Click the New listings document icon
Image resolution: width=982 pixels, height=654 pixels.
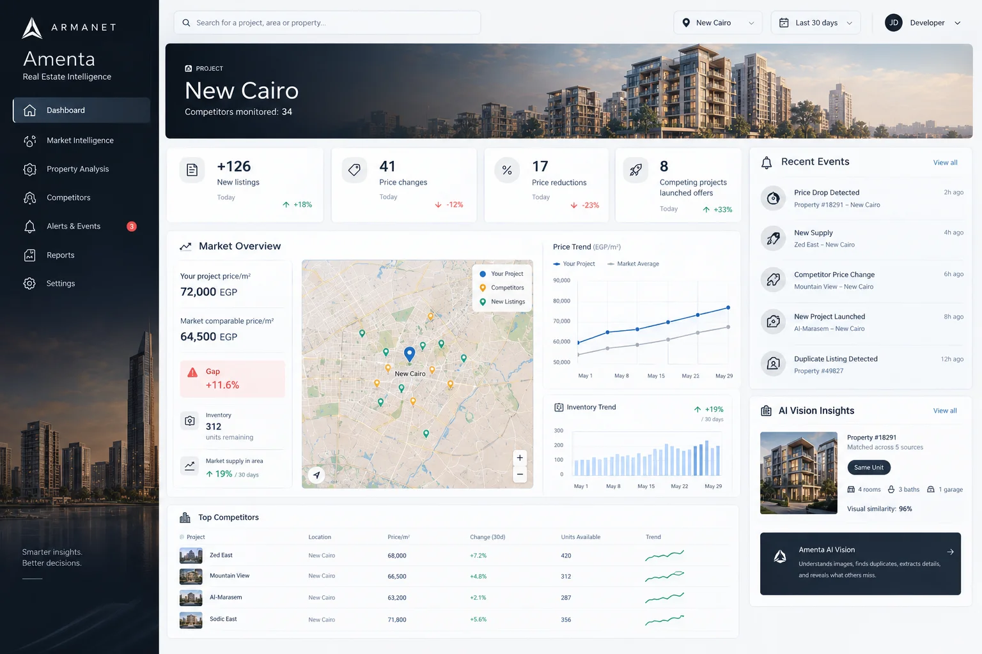tap(192, 170)
